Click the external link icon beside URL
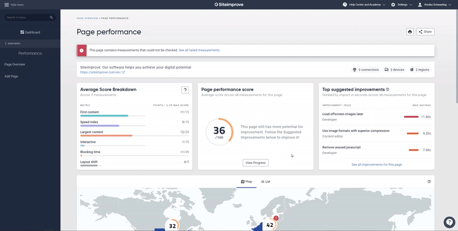 pos(123,72)
